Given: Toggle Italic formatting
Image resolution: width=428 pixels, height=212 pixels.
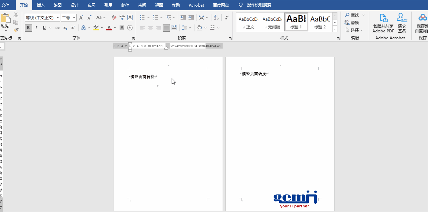Looking at the screenshot, I should 36,28.
